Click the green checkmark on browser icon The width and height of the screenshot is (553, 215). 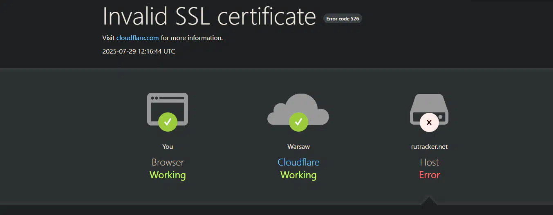[x=168, y=122]
